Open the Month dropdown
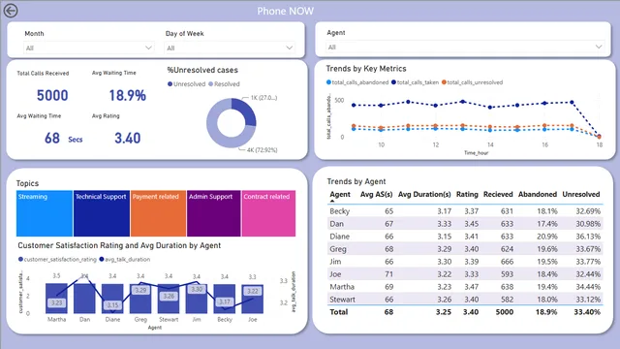 click(x=88, y=48)
